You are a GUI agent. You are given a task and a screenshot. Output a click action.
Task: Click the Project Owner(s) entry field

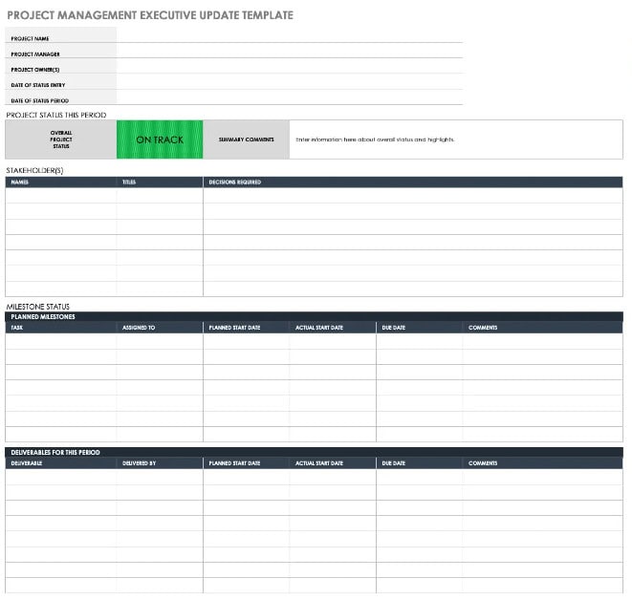tap(290, 66)
